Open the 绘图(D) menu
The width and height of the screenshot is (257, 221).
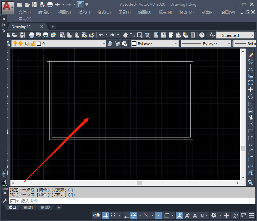(x=145, y=12)
